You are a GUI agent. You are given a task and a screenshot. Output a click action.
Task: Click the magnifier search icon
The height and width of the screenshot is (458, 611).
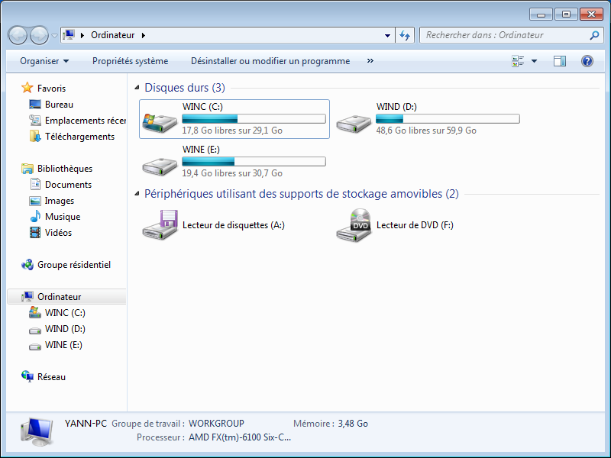594,35
